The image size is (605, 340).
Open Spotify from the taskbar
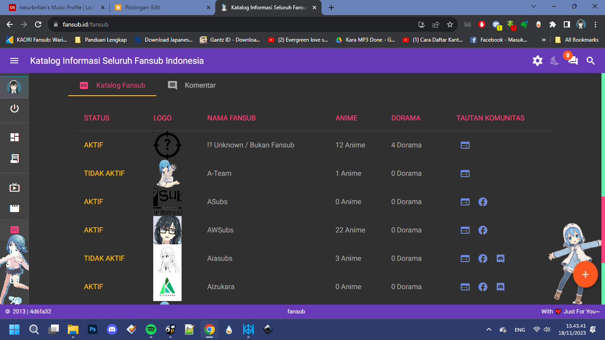151,329
